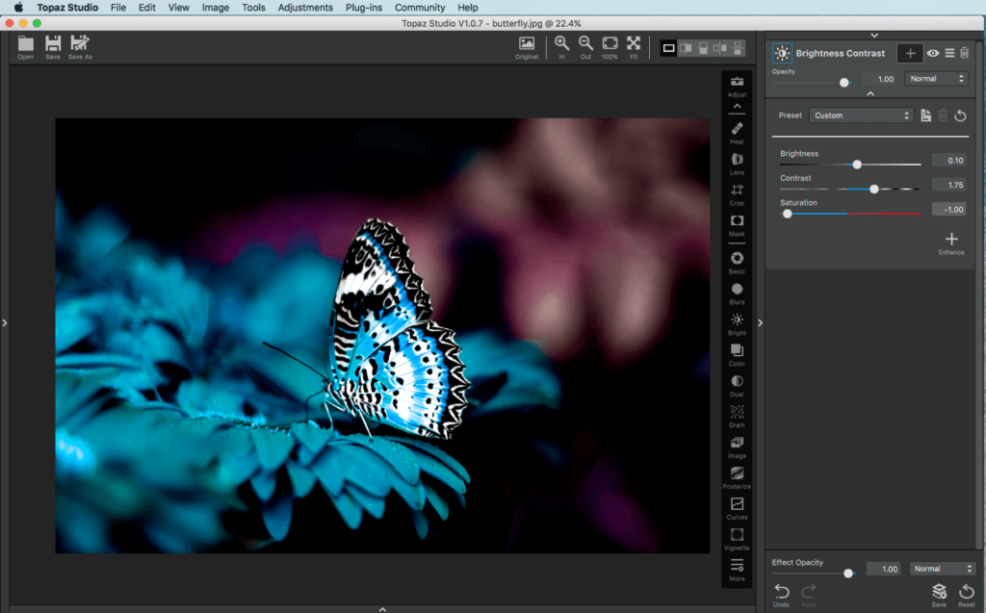
Task: Open the Preset Custom dropdown
Action: (861, 115)
